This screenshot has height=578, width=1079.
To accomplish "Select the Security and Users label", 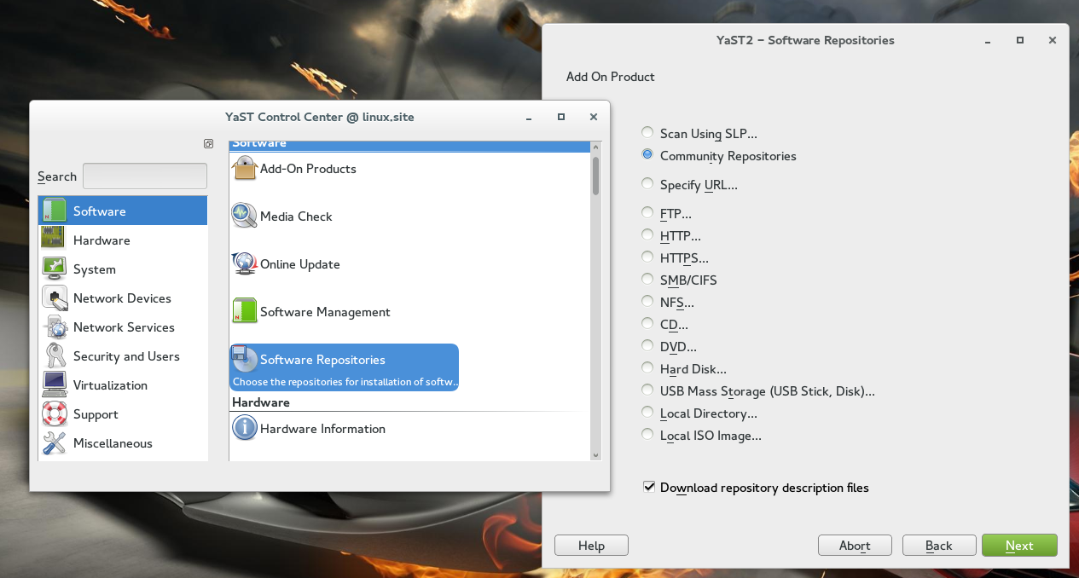I will coord(126,356).
